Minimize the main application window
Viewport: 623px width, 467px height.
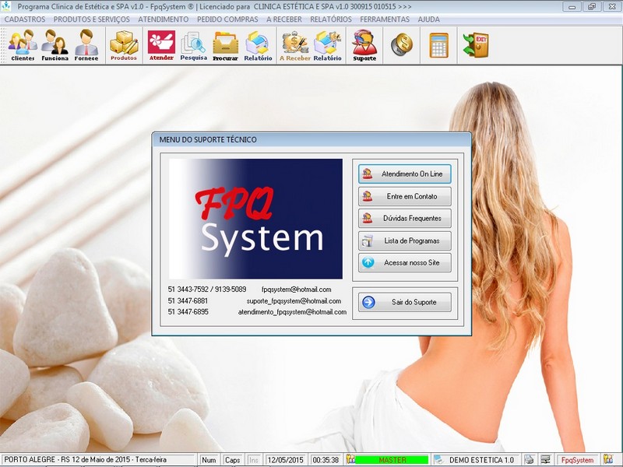click(572, 7)
